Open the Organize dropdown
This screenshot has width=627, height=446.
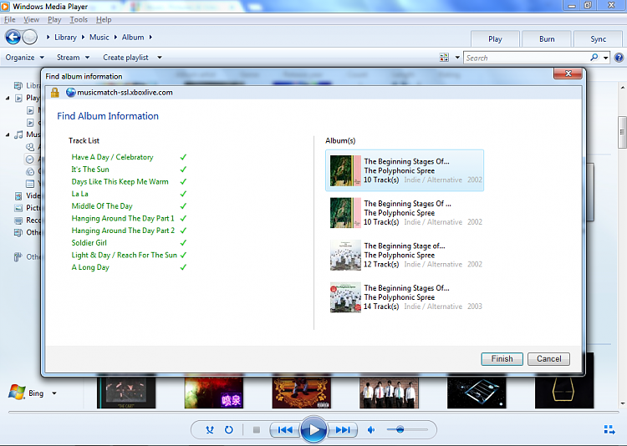(24, 58)
